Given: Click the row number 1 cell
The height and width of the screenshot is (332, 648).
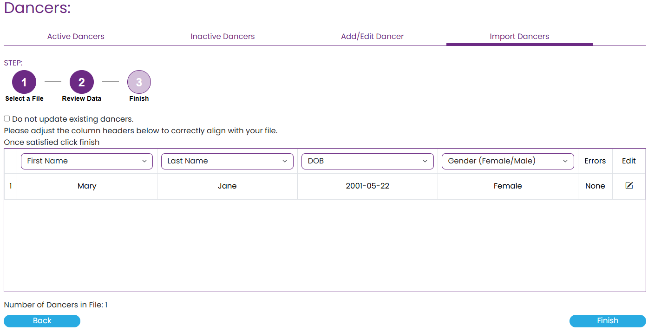Looking at the screenshot, I should 10,186.
